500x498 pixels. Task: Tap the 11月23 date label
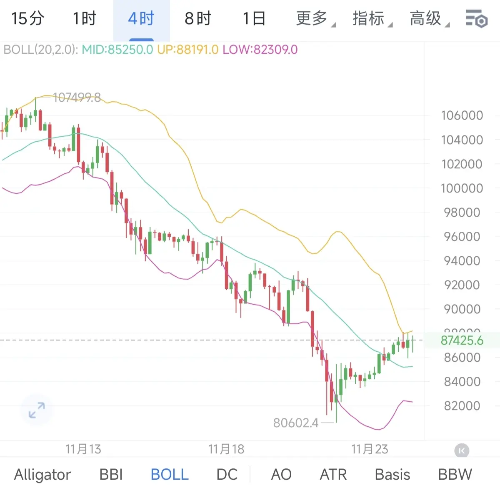370,449
